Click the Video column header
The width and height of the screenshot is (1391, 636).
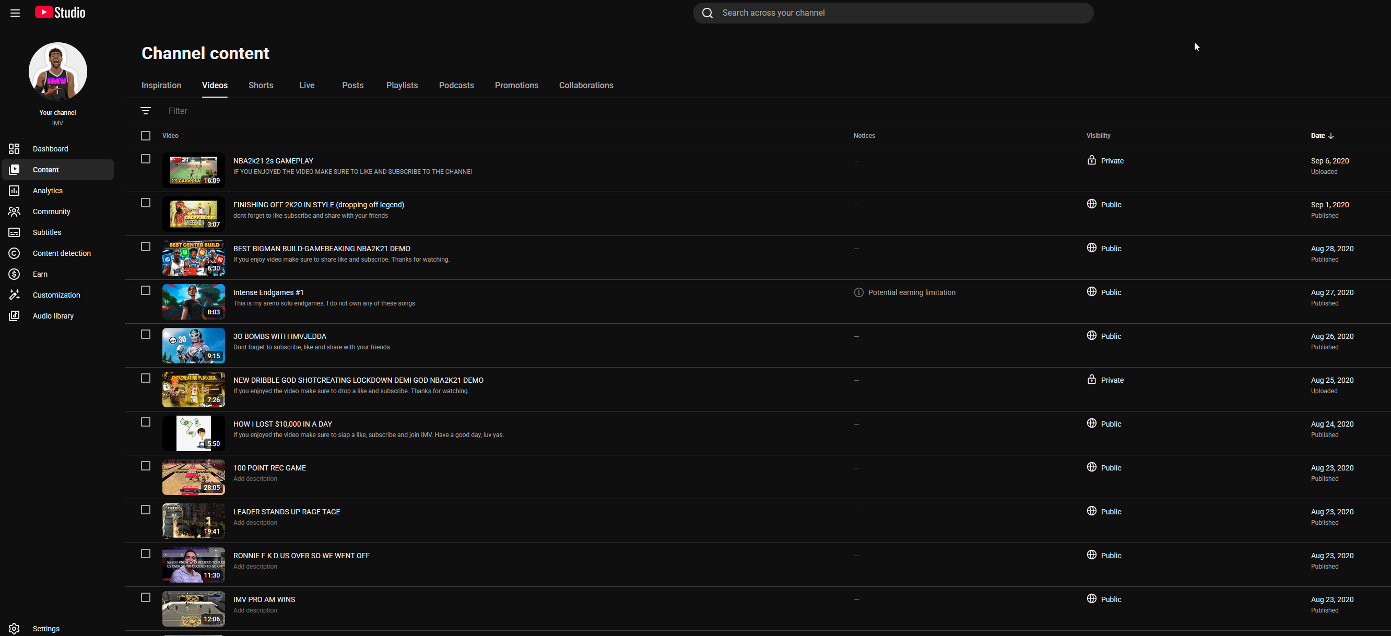tap(170, 136)
